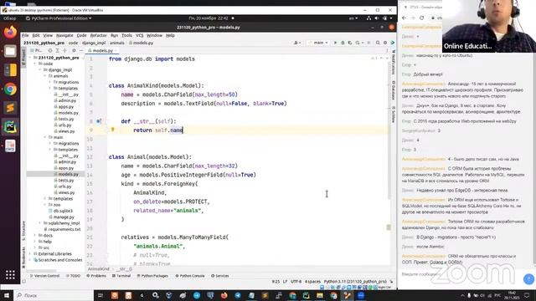Select db.sqlite3 in project tree
This screenshot has height=301, width=536.
point(61,211)
